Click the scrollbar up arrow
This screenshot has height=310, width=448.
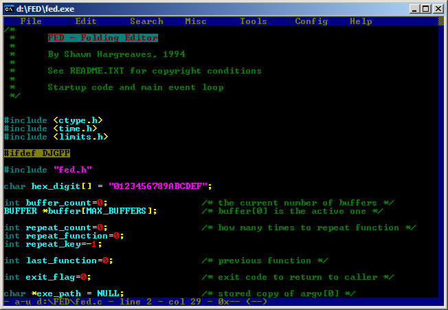[440, 22]
